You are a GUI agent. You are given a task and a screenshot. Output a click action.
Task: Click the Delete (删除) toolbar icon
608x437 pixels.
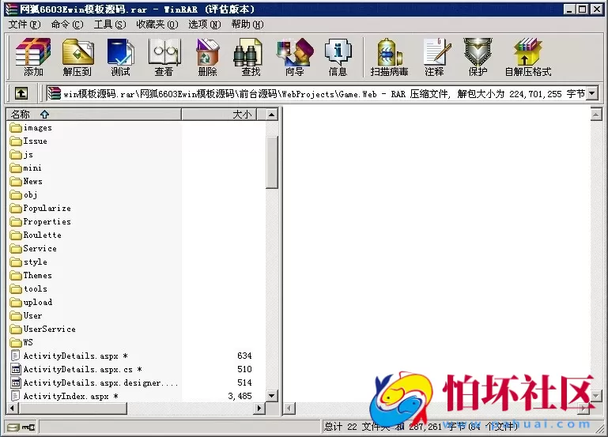coord(207,57)
